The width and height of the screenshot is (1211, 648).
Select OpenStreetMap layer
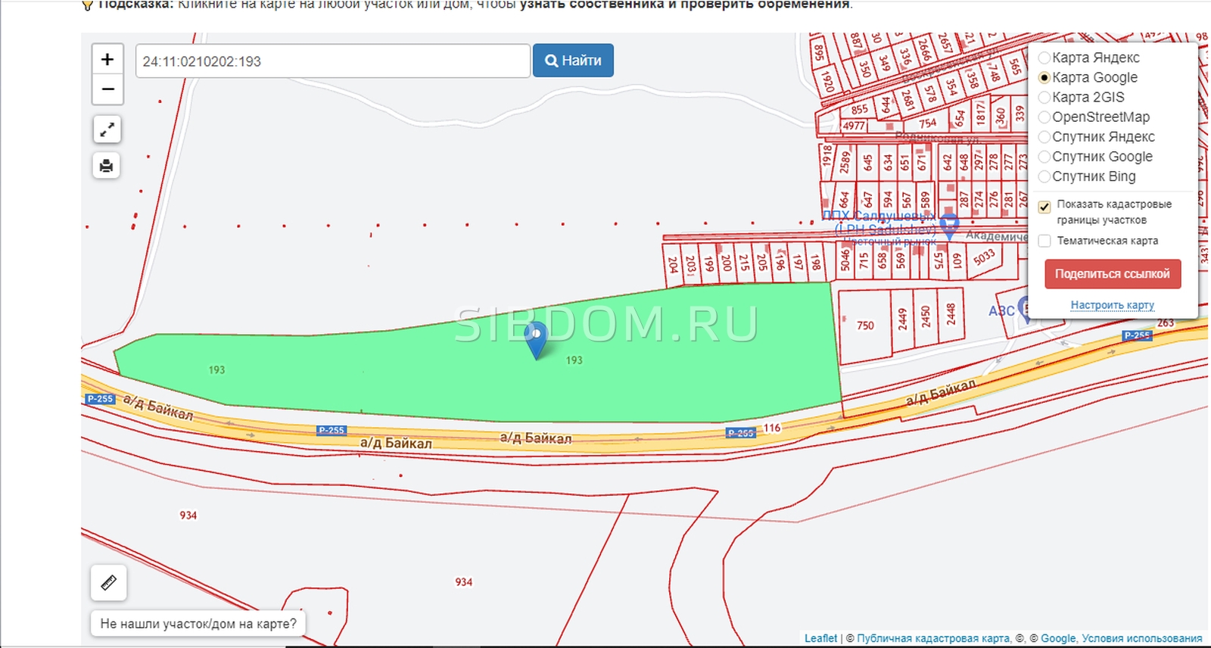[1044, 117]
